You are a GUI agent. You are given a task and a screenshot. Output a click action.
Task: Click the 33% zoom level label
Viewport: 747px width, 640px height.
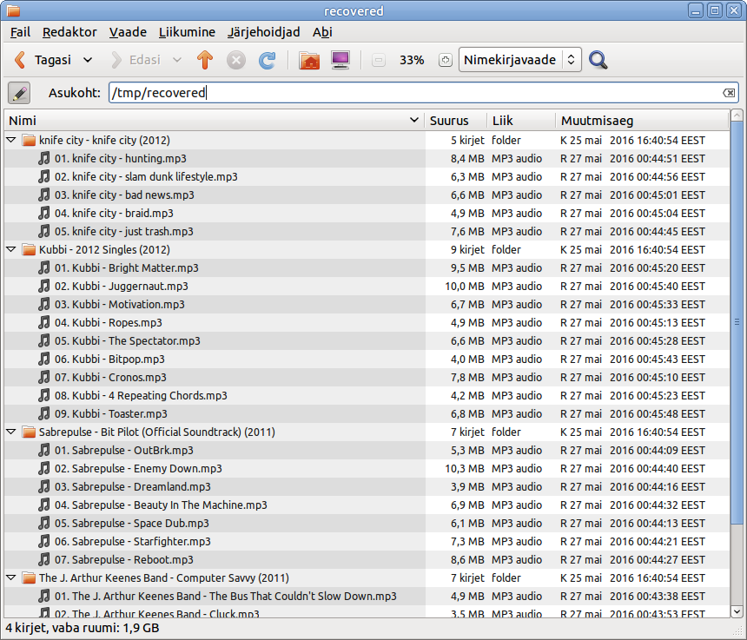(x=412, y=60)
